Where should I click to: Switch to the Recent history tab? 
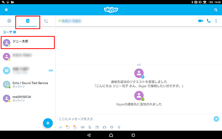[x=9, y=21]
